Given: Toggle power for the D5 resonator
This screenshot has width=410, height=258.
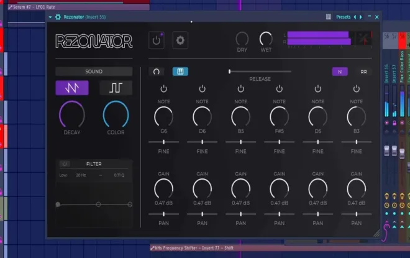Looking at the screenshot, I should coord(318,89).
